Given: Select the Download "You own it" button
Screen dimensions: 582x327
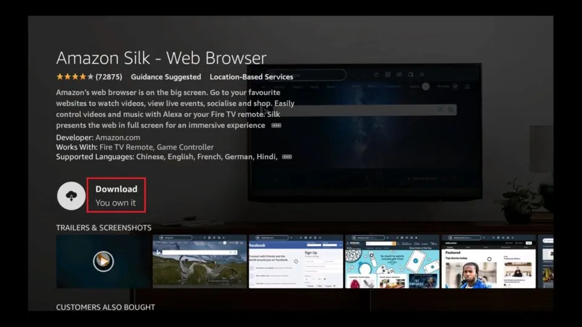Looking at the screenshot, I should click(116, 195).
